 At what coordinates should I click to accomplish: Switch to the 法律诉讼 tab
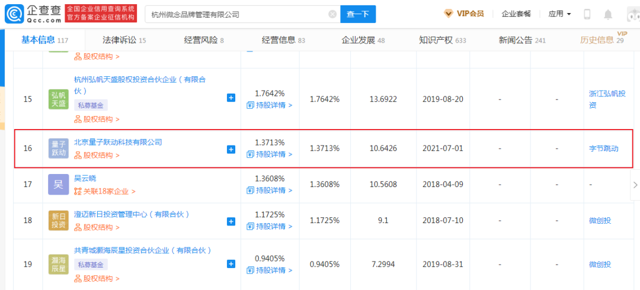click(124, 40)
